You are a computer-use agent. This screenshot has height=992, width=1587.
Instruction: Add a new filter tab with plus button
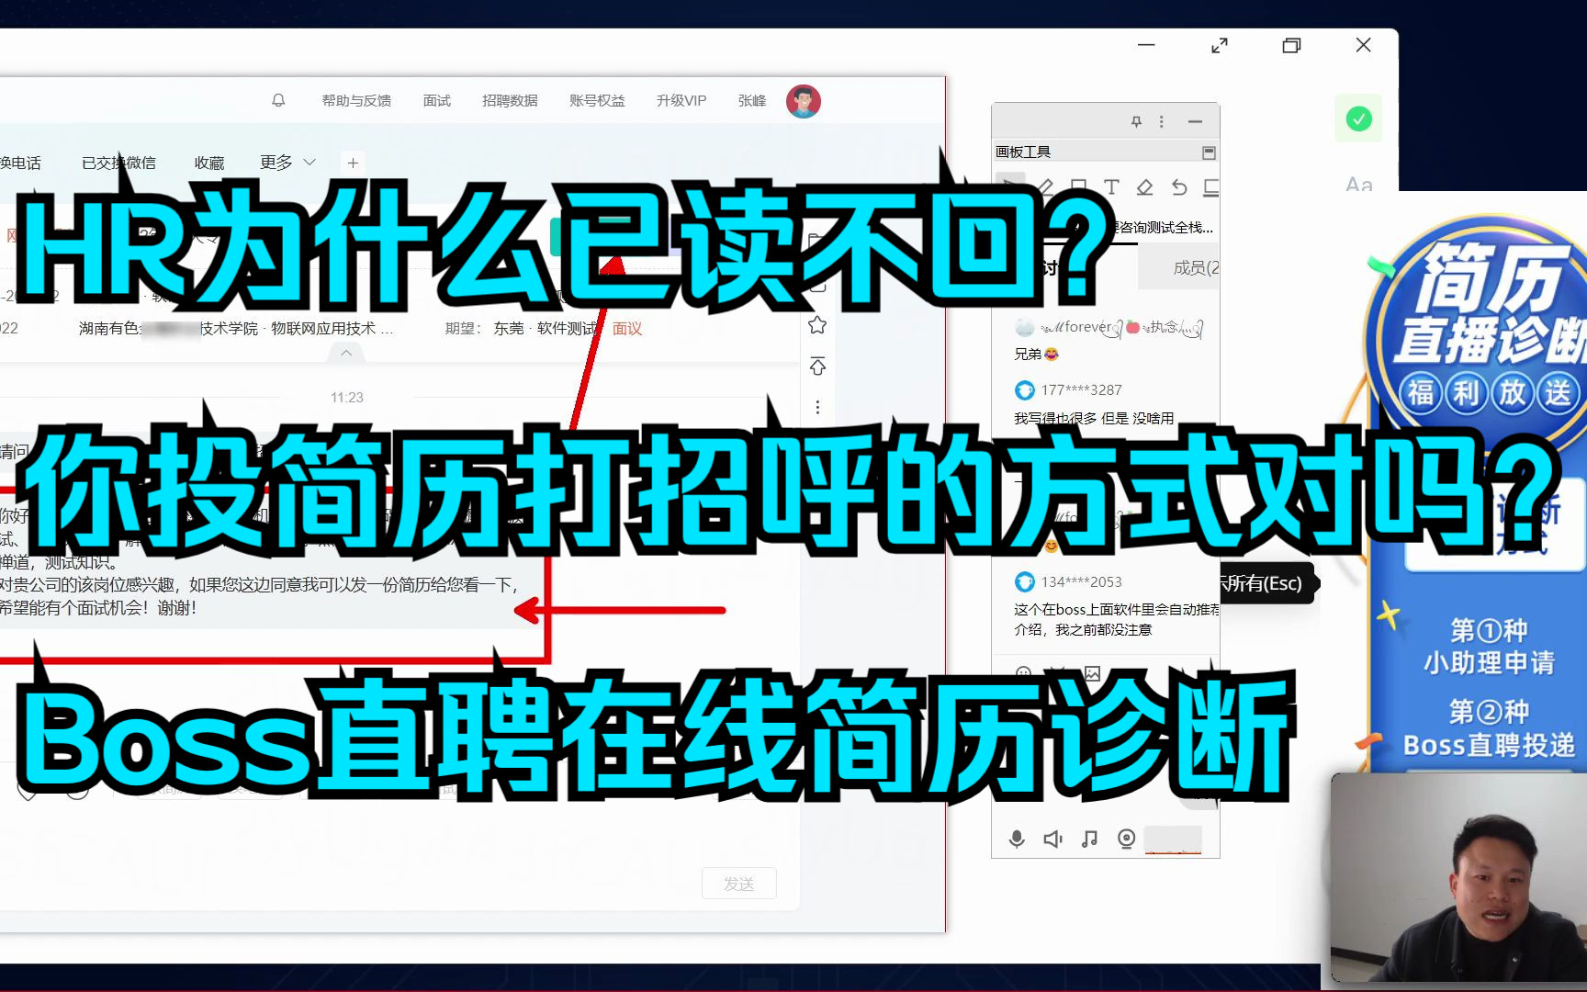[353, 163]
